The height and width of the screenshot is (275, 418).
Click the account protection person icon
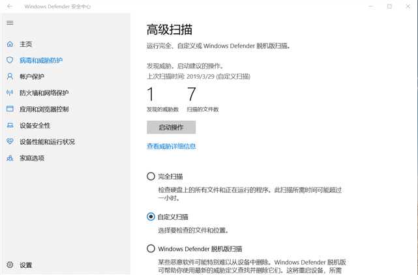tap(10, 76)
